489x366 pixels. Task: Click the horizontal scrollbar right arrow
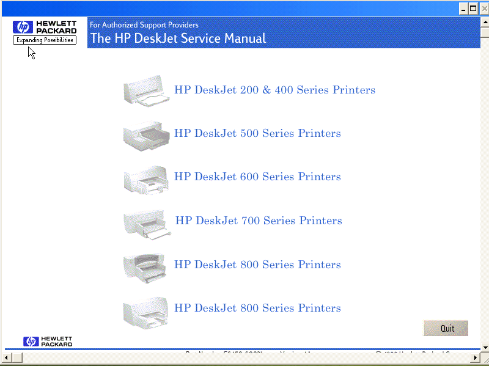click(x=476, y=357)
